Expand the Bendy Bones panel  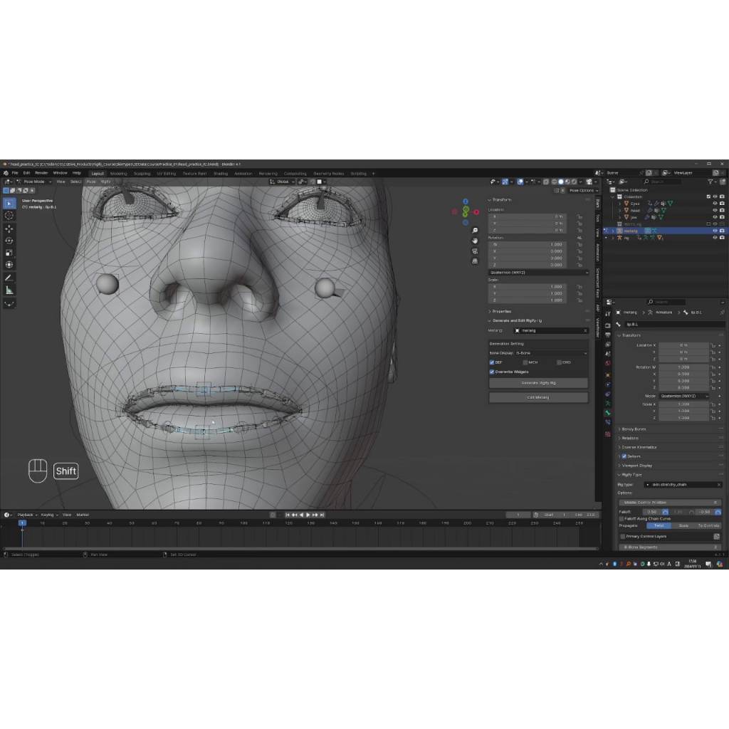[x=634, y=429]
